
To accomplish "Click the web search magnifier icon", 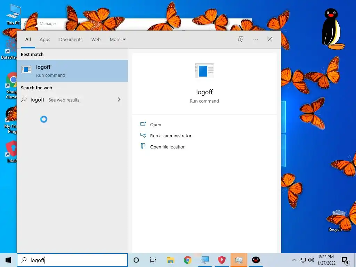I will (x=24, y=99).
